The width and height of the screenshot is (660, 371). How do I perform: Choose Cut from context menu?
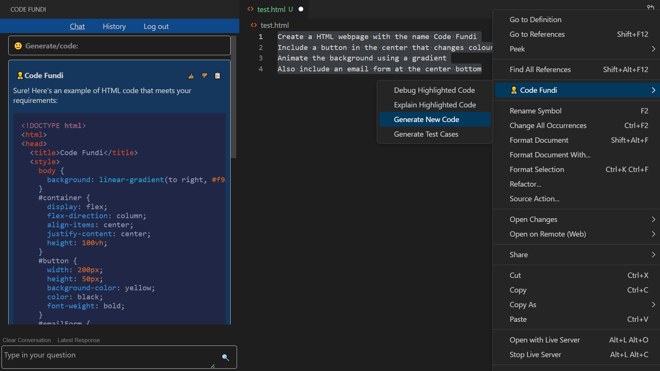coord(577,275)
